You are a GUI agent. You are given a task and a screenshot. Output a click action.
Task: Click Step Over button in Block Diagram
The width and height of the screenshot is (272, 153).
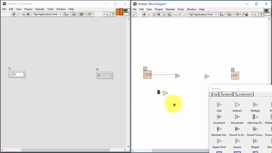pos(180,15)
